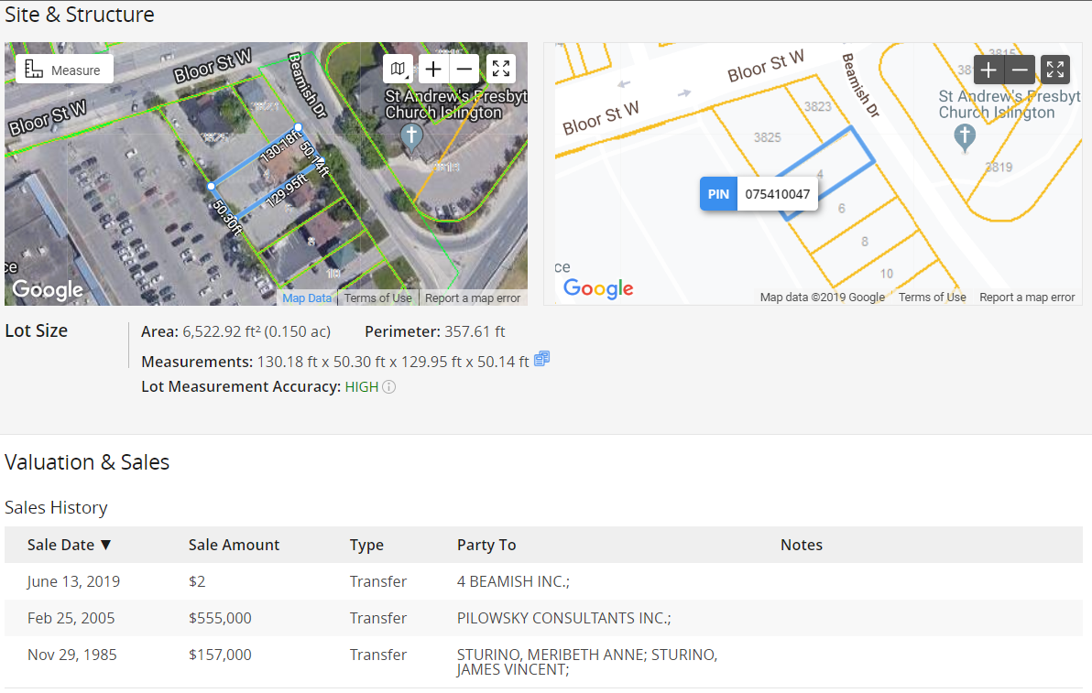This screenshot has height=693, width=1092.
Task: Click the Measure tool button
Action: pyautogui.click(x=64, y=70)
